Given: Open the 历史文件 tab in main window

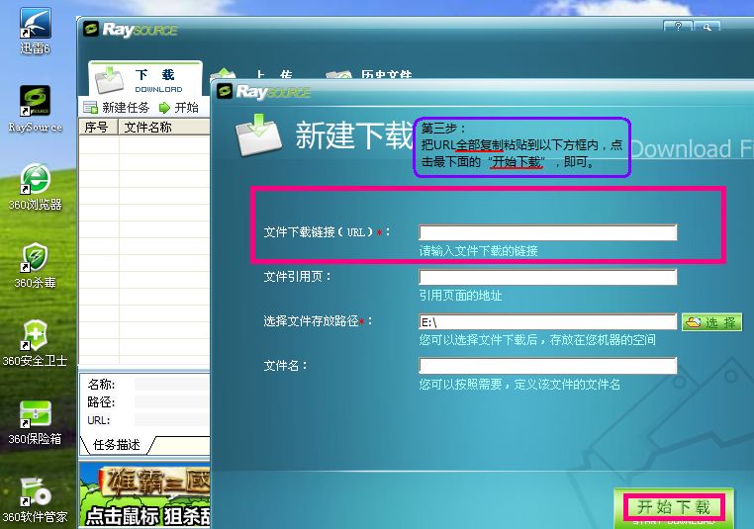Looking at the screenshot, I should point(369,74).
